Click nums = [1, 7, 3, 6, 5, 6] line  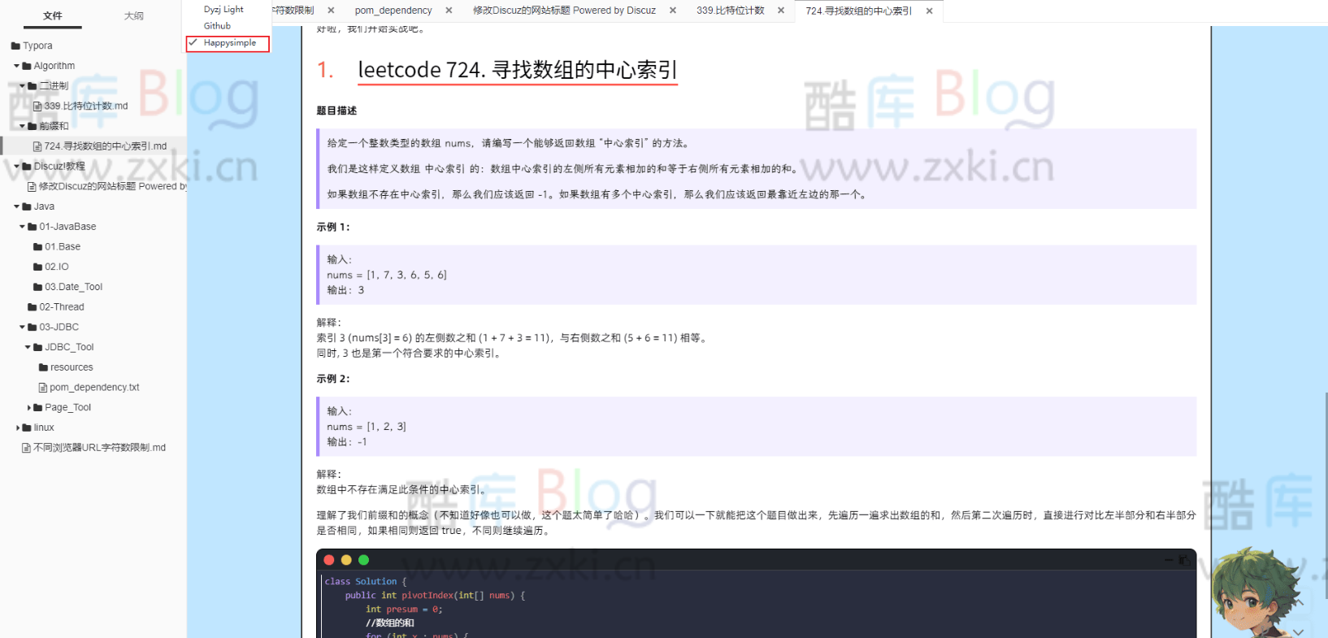coord(387,276)
